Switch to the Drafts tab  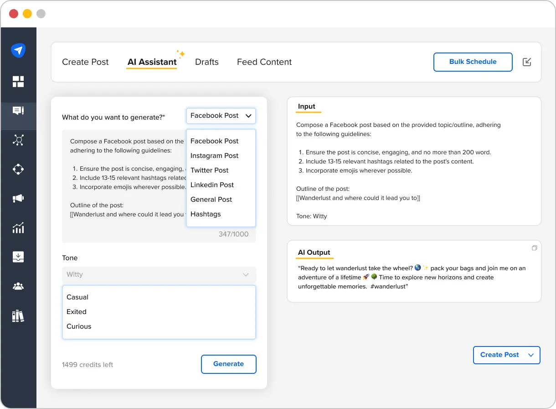[206, 62]
